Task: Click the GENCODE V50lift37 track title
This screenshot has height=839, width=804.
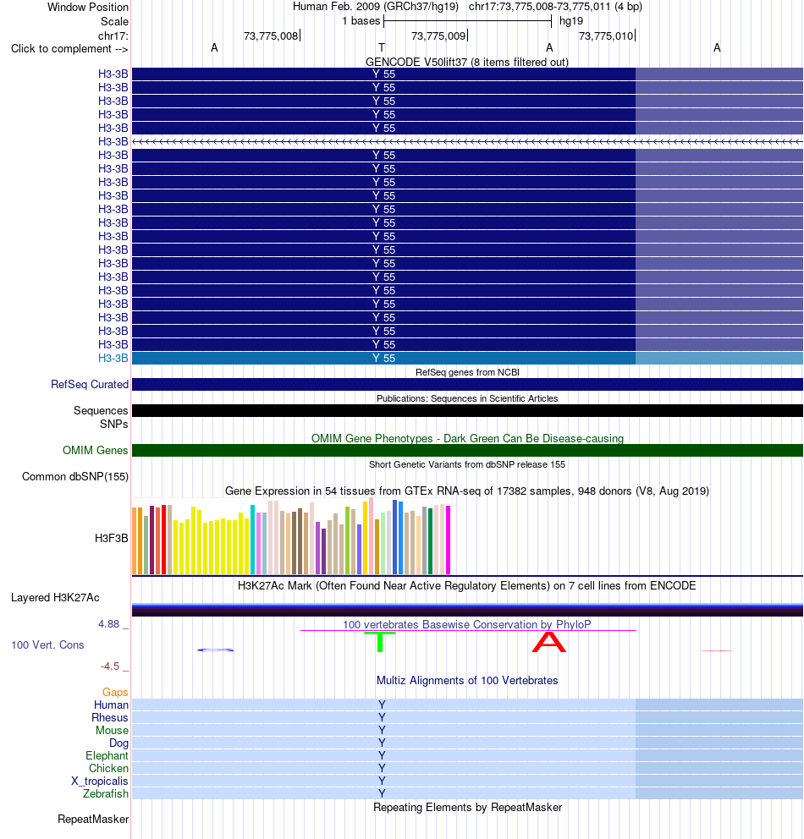Action: pyautogui.click(x=467, y=62)
